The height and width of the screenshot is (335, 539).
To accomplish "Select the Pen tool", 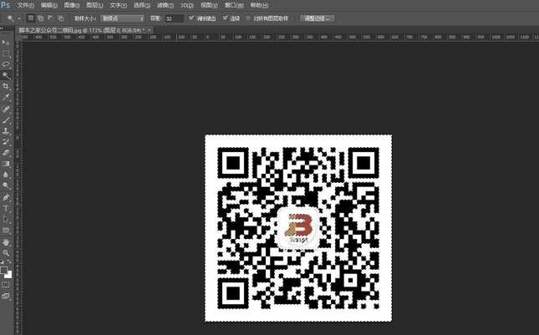I will (6, 197).
